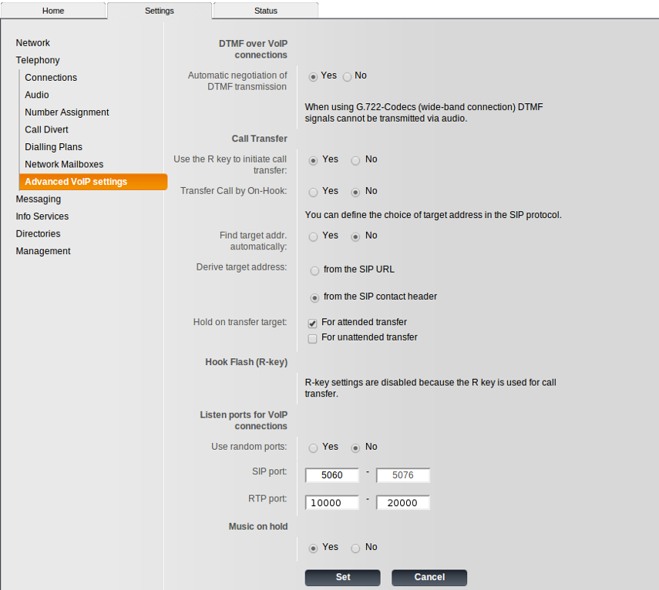Image resolution: width=659 pixels, height=590 pixels.
Task: Click the RTP port end field
Action: click(x=403, y=503)
